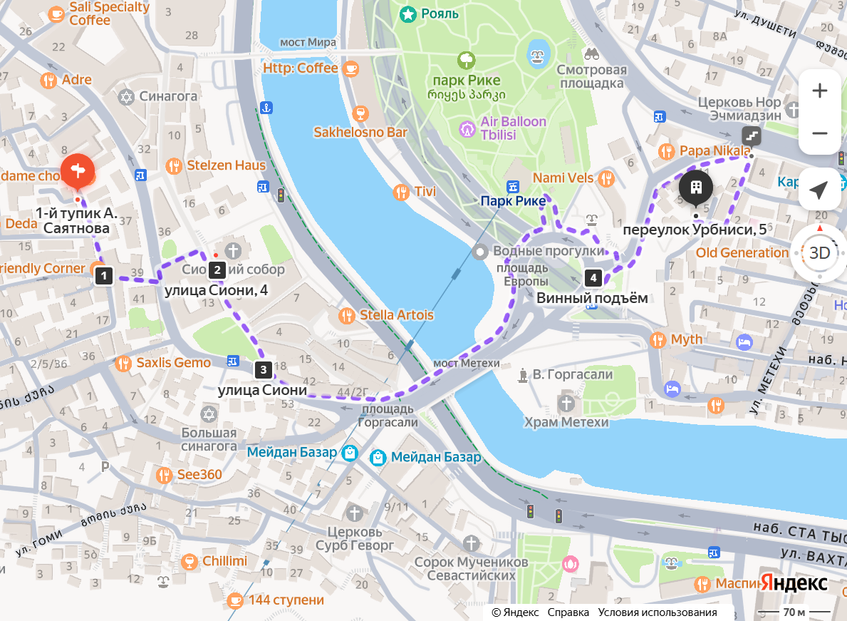
Task: Click the Air Balloon Tbilisi attraction icon
Action: click(467, 128)
